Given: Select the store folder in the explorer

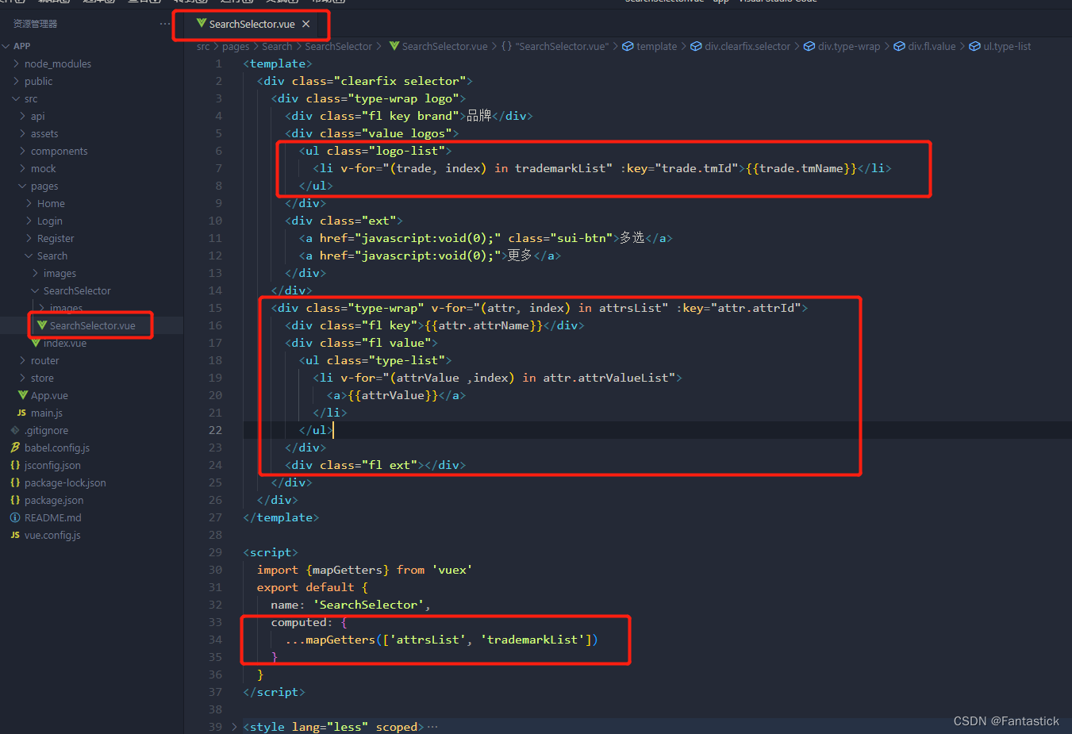Looking at the screenshot, I should pyautogui.click(x=42, y=378).
